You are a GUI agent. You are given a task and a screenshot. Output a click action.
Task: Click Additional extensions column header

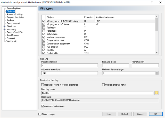click(x=125, y=17)
